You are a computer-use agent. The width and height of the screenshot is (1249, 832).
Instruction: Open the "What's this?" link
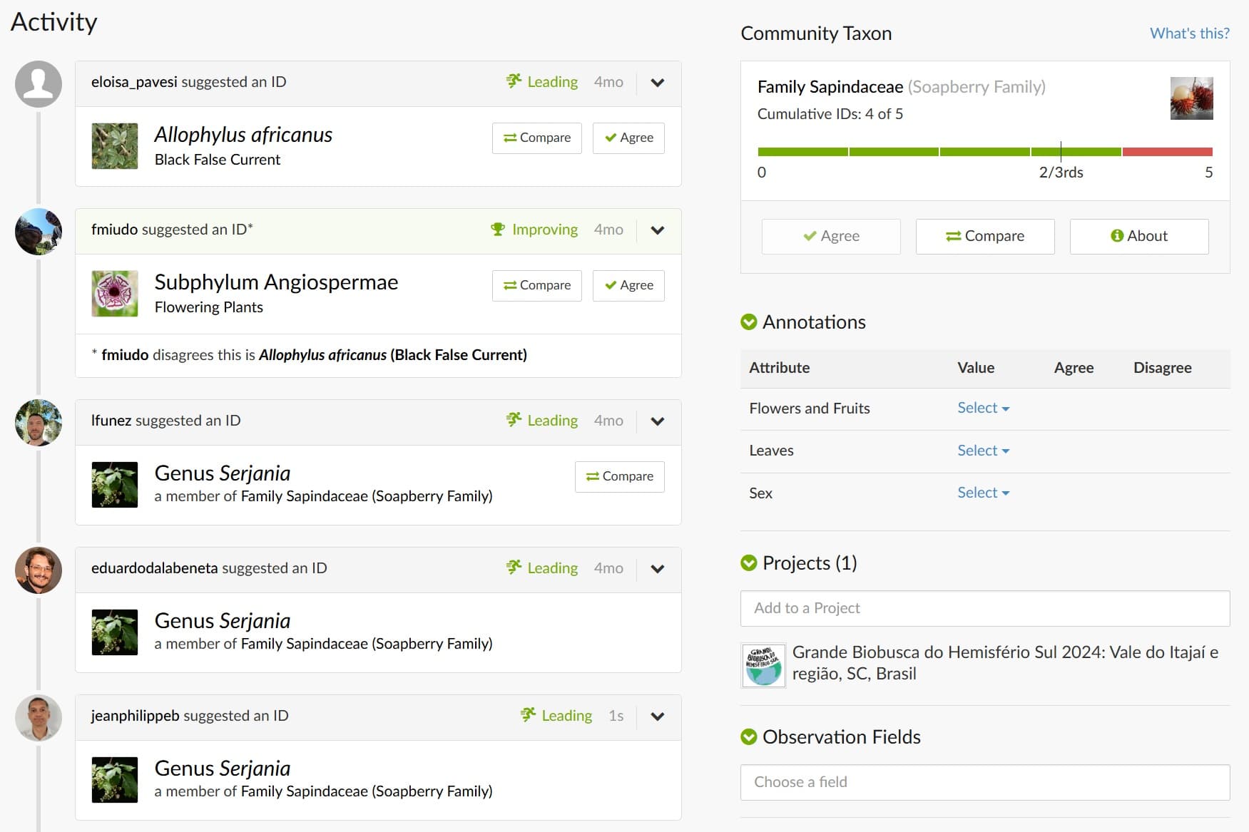(x=1189, y=34)
